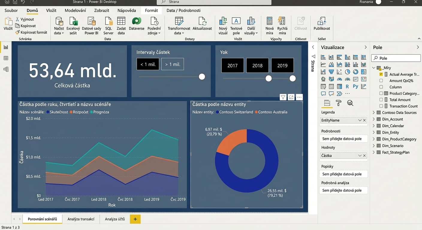Screen dimensions: 422x230
Task: Check the Amount QoQ% field
Action: (381, 81)
